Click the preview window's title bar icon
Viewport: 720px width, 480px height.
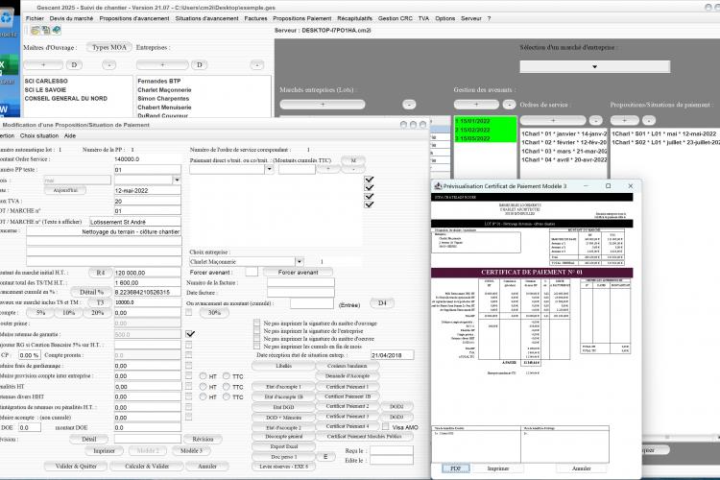(438, 186)
